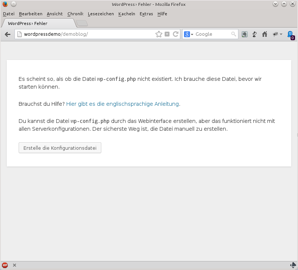Open the Lesezeichen menu
The height and width of the screenshot is (270, 298).
coord(101,14)
